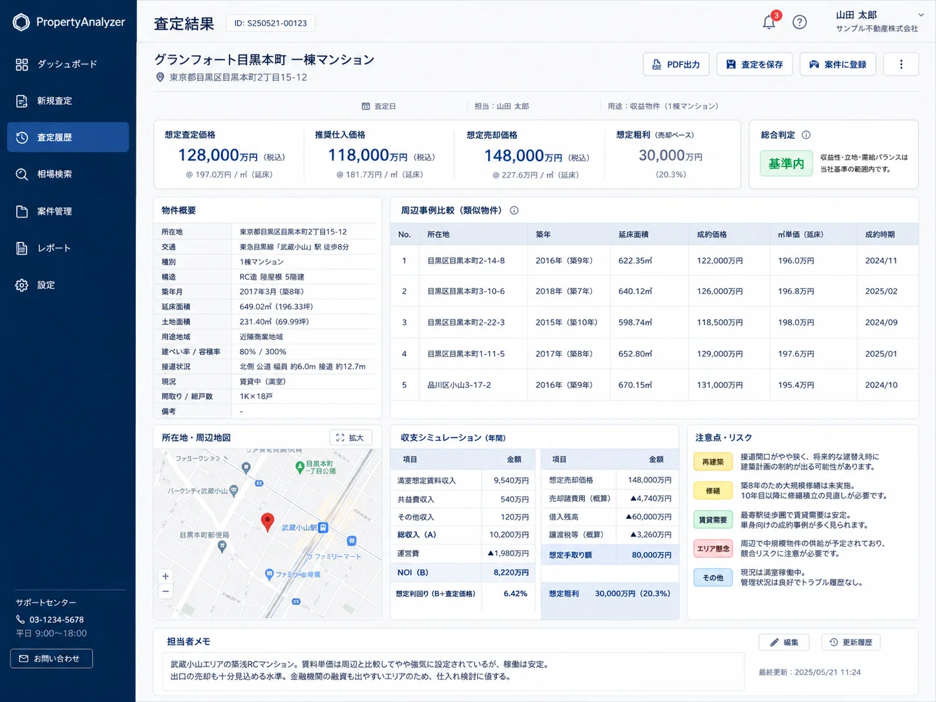Viewport: 936px width, 702px height.
Task: Click the location pin icon by the address
Action: point(160,78)
